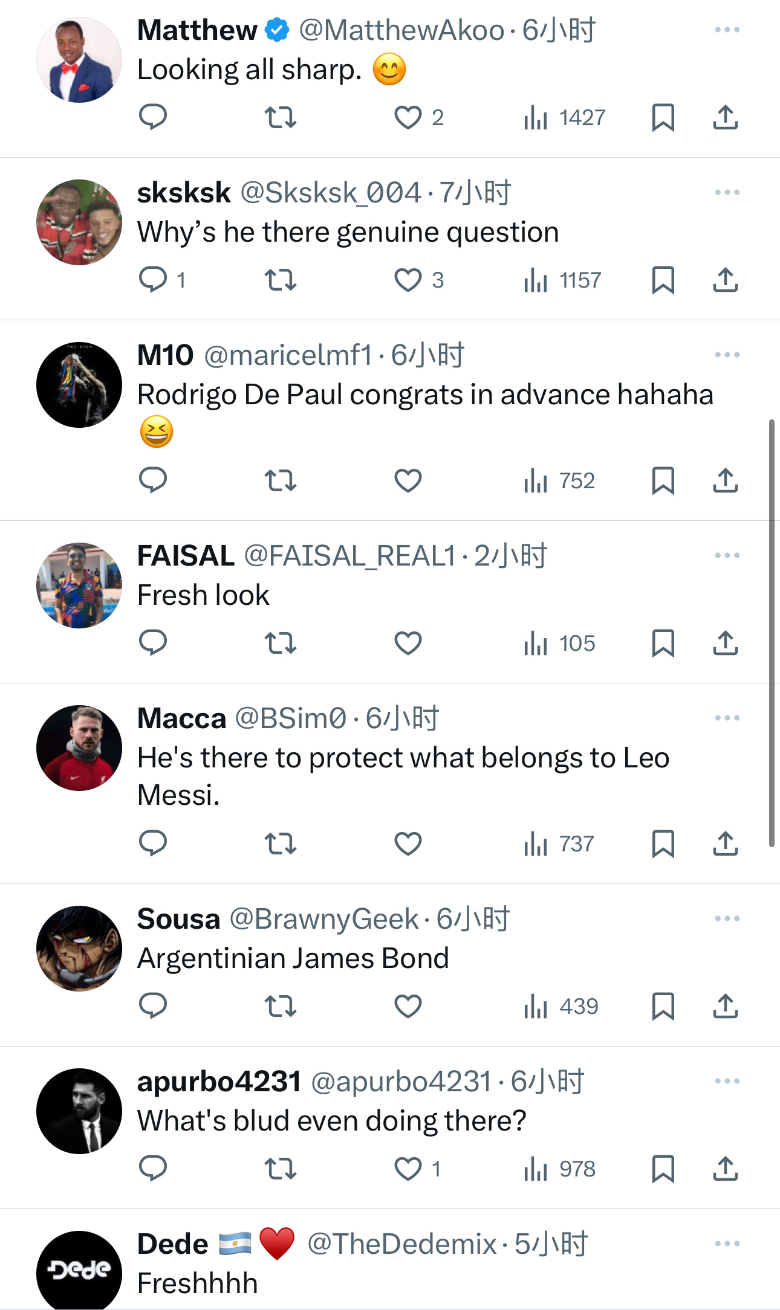Screen dimensions: 780x1310
Task: Expand three-dot menu on Dede's tweet
Action: [x=727, y=1244]
